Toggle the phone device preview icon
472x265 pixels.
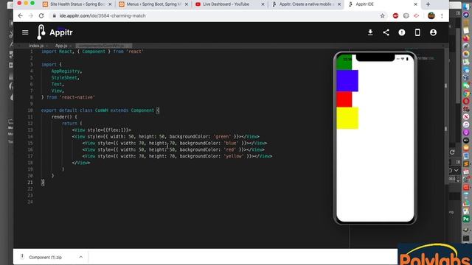point(417,32)
